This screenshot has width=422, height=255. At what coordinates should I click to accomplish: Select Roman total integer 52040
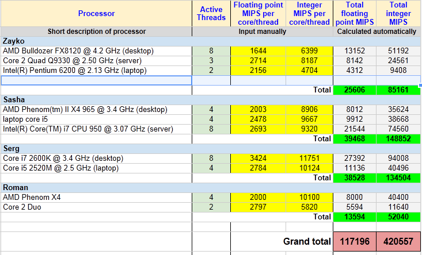[398, 217]
